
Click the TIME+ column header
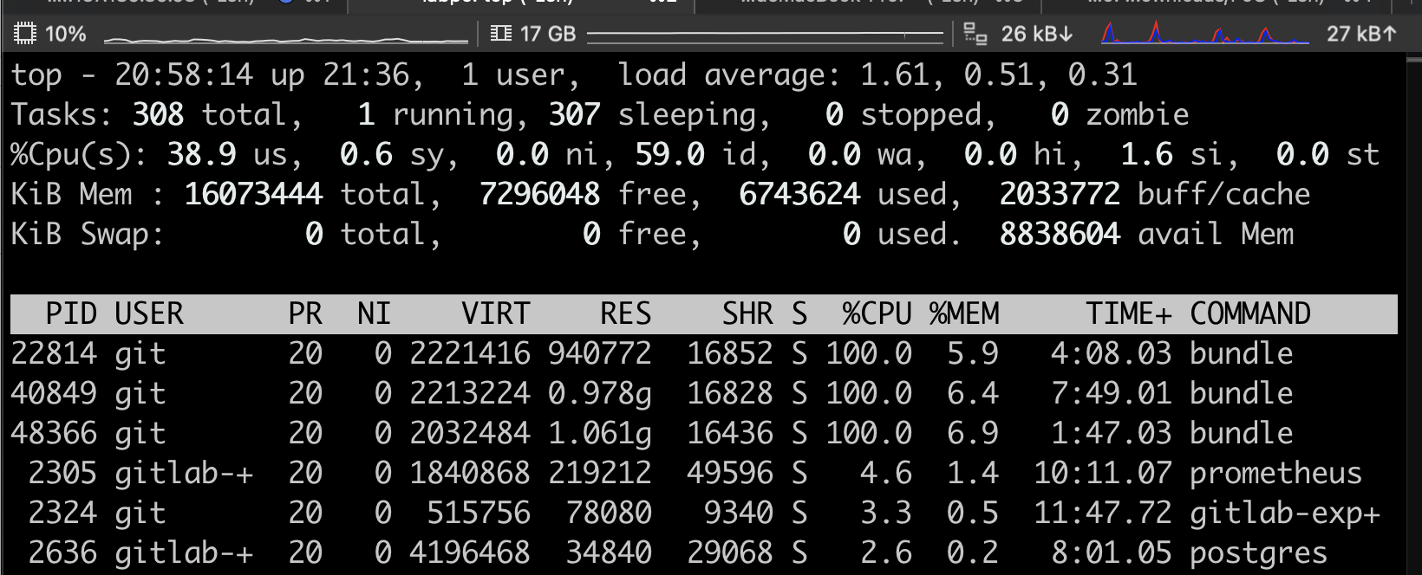[x=1128, y=313]
